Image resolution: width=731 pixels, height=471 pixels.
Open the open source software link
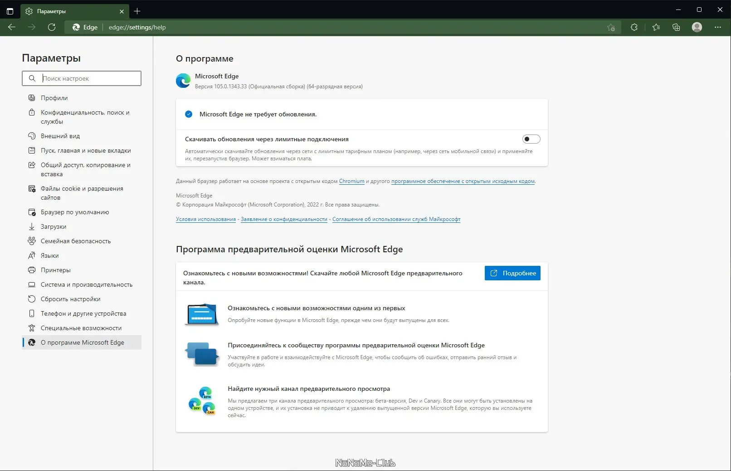463,181
